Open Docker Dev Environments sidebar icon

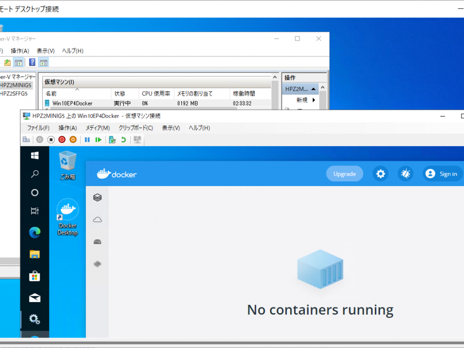pos(98,264)
